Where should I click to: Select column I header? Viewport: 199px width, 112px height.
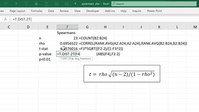pos(123,27)
